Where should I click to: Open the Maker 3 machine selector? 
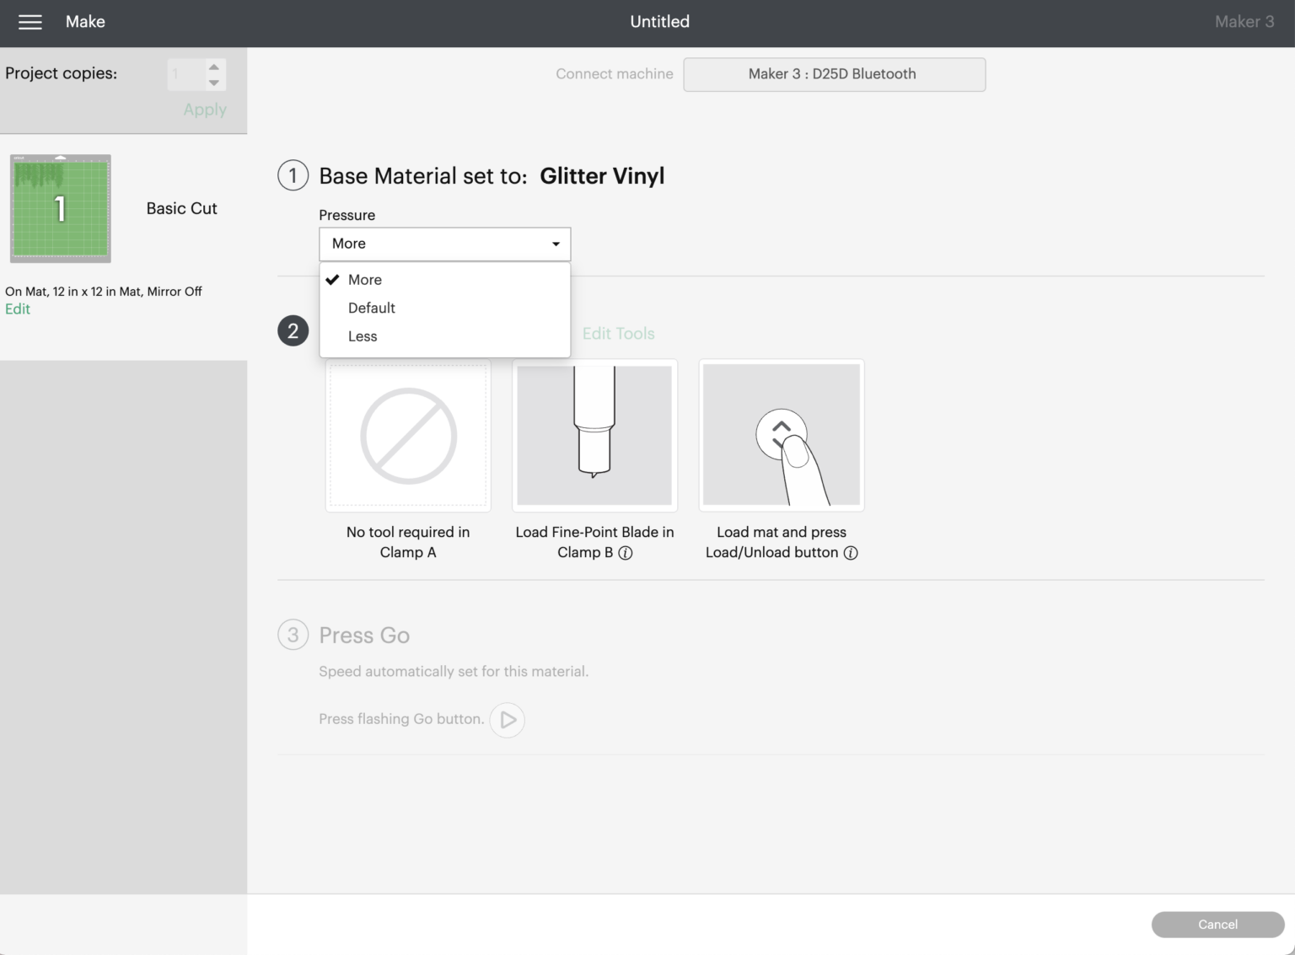tap(834, 74)
